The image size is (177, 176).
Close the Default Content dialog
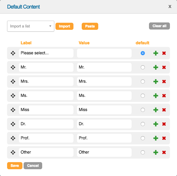click(170, 6)
